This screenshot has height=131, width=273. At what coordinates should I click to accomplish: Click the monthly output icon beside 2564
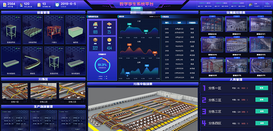tap(4, 5)
